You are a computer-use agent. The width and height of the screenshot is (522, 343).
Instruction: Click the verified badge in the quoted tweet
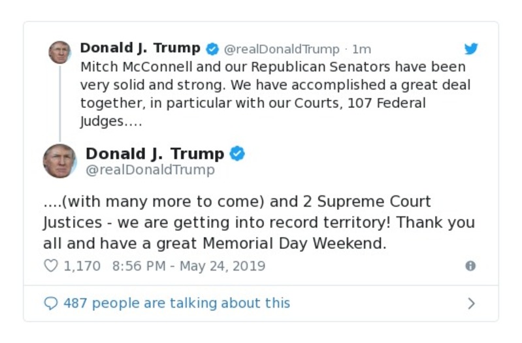click(x=212, y=49)
